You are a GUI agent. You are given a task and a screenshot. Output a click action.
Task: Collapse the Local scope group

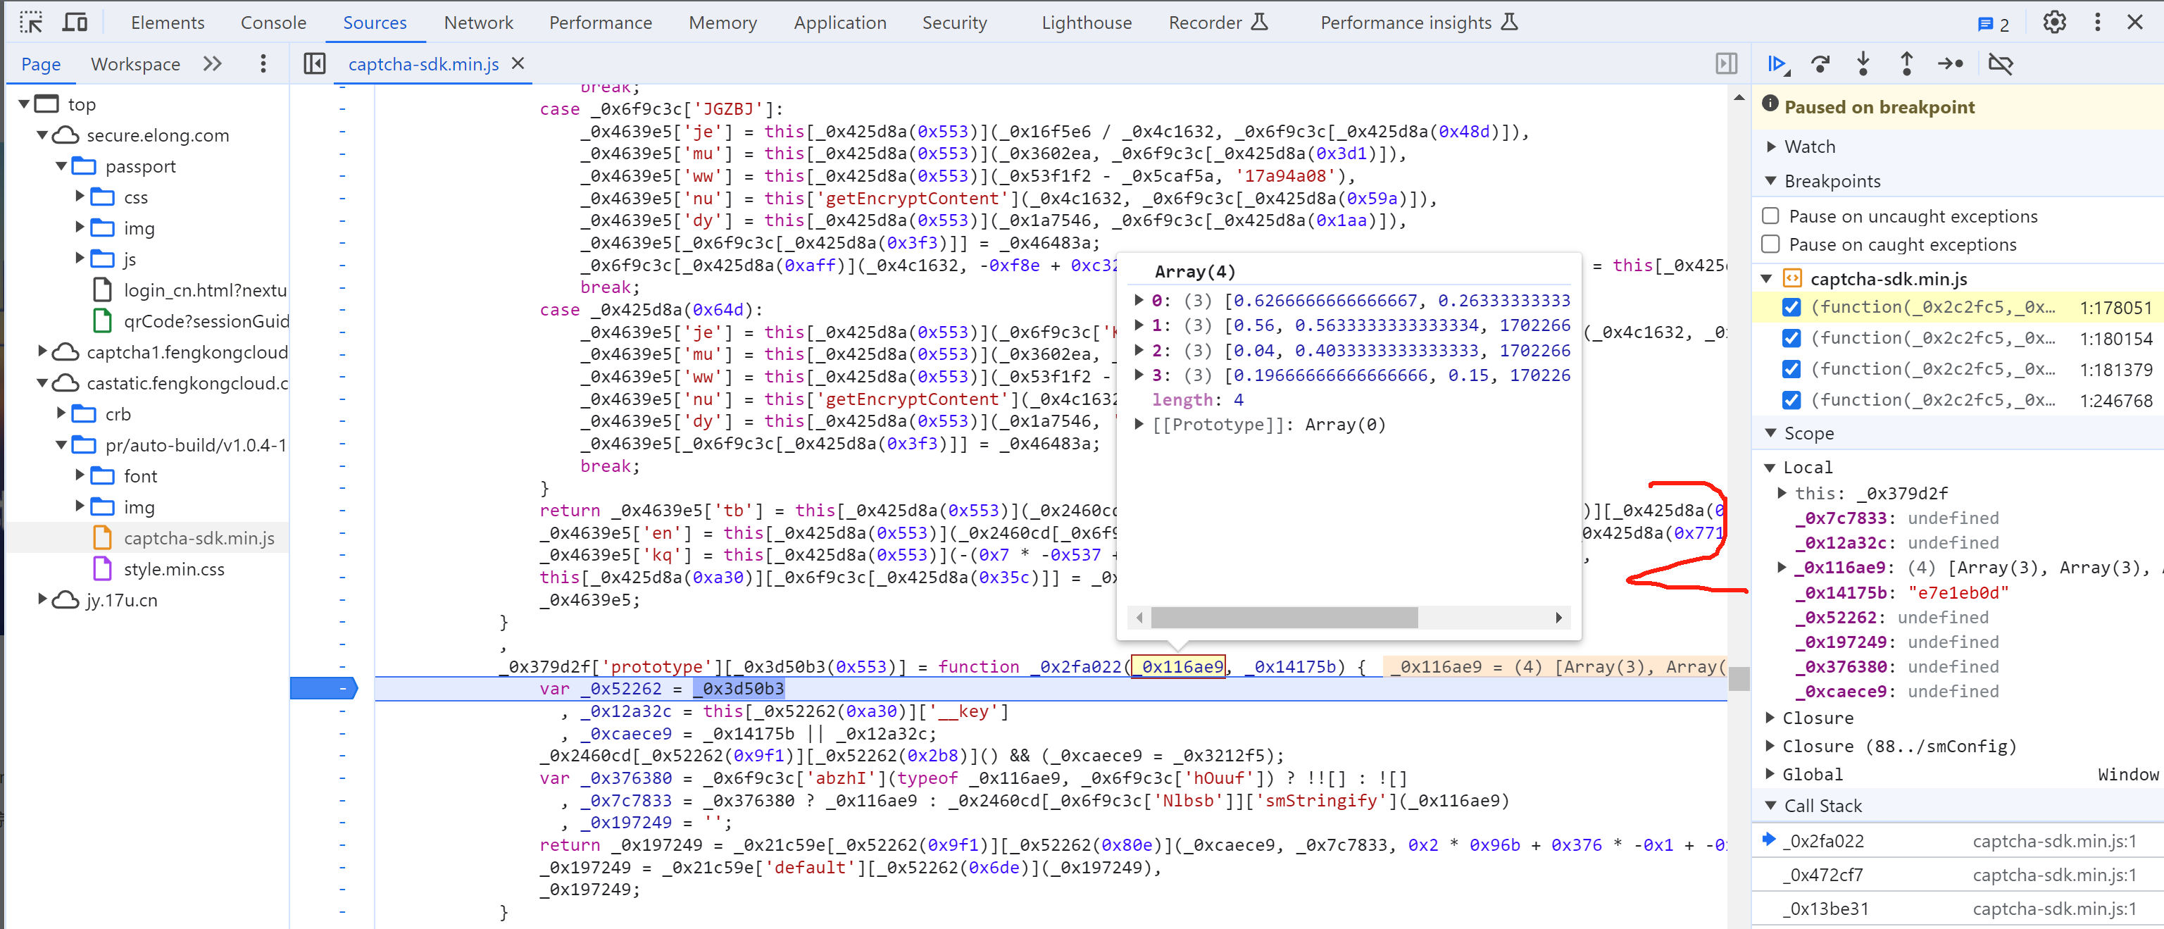(1771, 468)
